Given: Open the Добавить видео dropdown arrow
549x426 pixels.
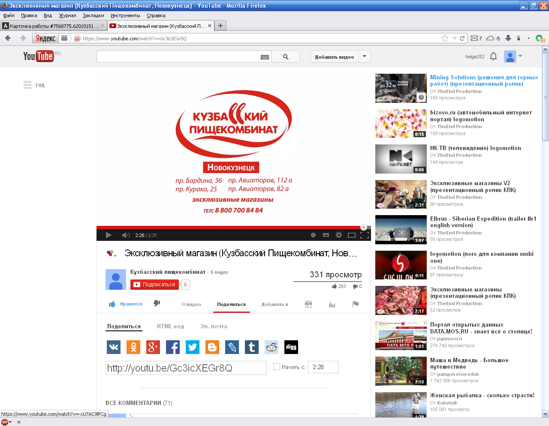Looking at the screenshot, I should coord(365,57).
